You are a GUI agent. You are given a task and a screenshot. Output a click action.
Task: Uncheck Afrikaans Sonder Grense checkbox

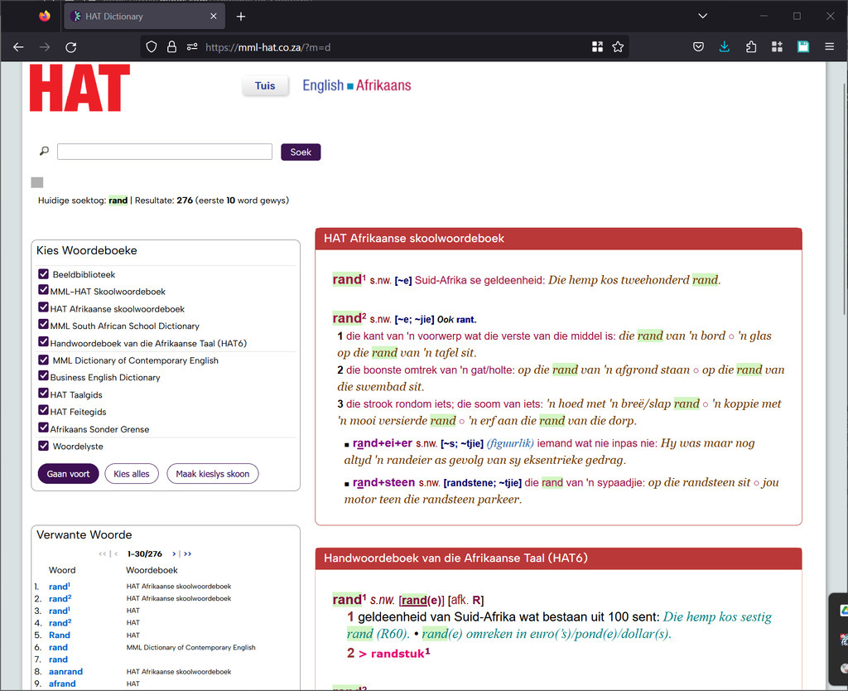[x=43, y=428]
